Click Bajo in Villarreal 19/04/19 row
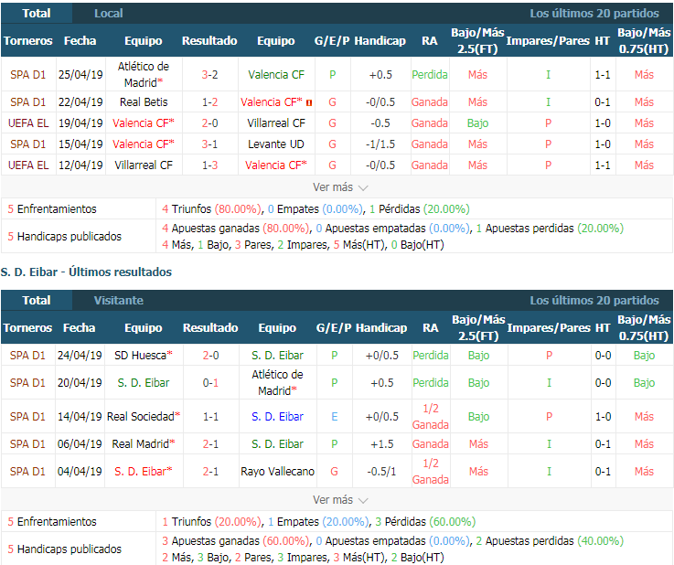 tap(477, 123)
